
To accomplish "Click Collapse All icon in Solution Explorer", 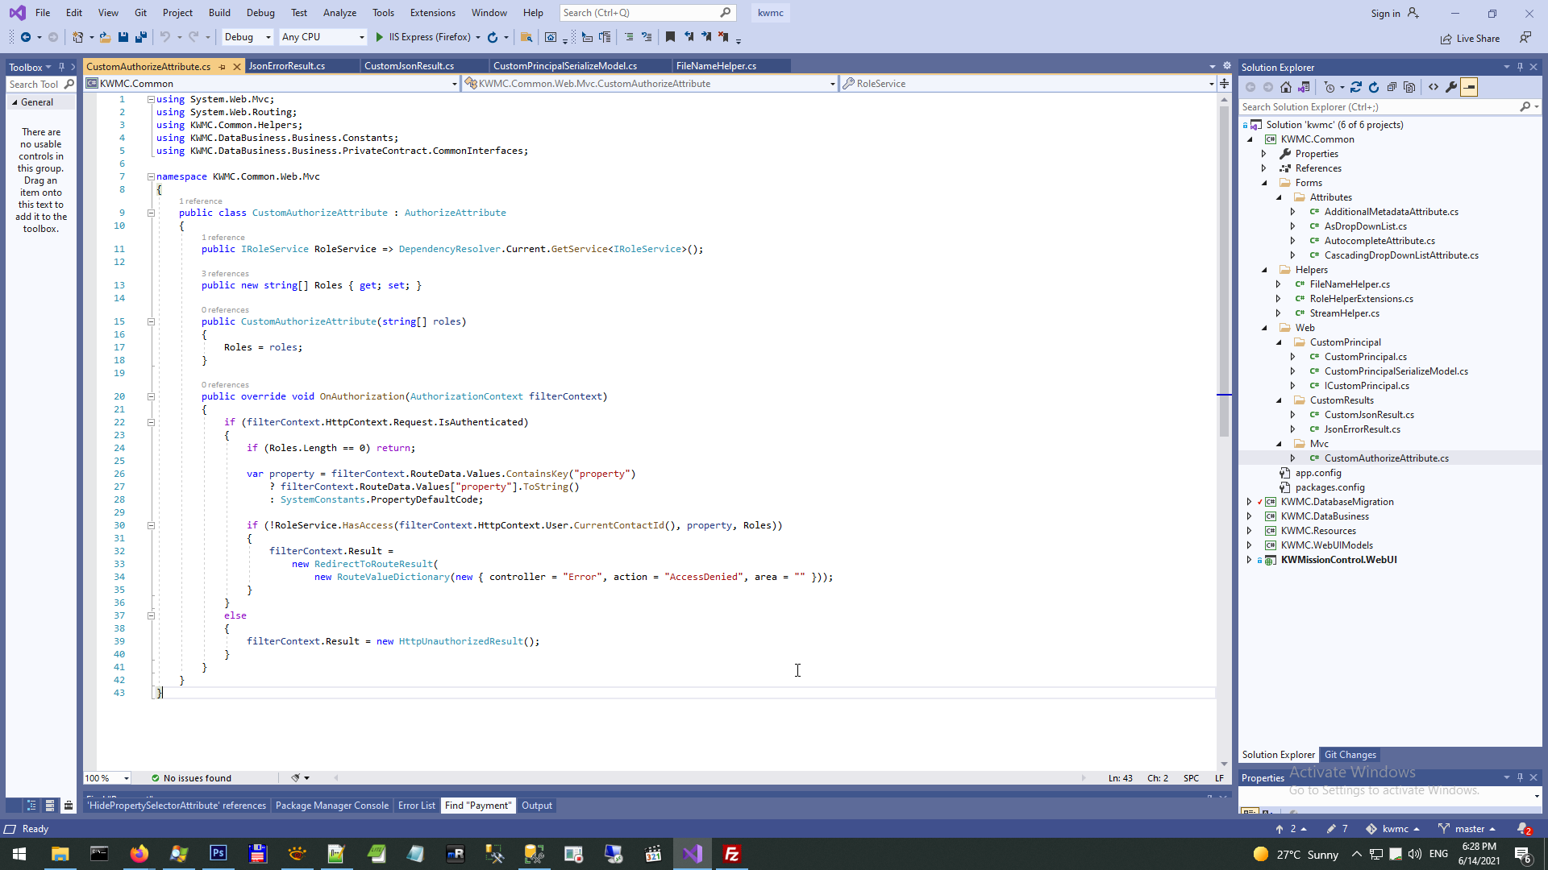I will click(1392, 87).
